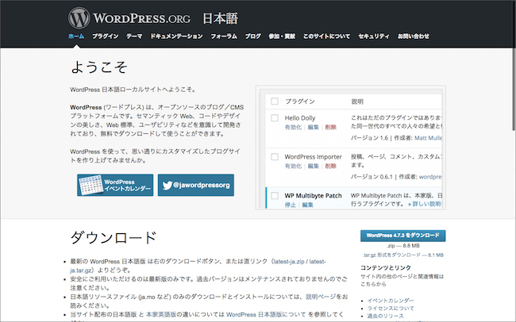Click 有効化 under WordPress Importer
This screenshot has width=516, height=322.
click(x=293, y=166)
